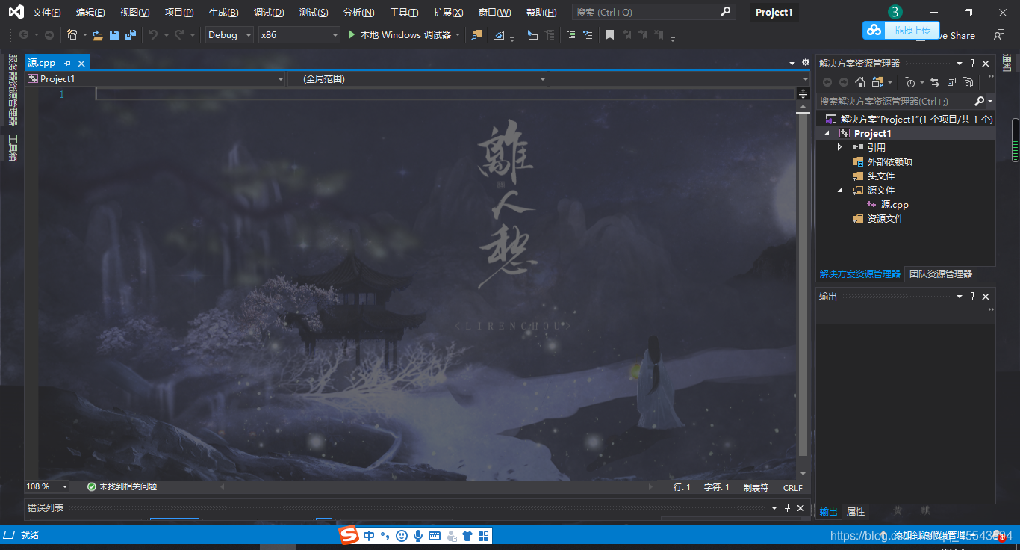
Task: Click the Home icon in Solution Explorer
Action: coord(860,82)
